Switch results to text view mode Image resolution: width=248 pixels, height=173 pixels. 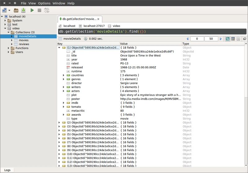point(238,39)
